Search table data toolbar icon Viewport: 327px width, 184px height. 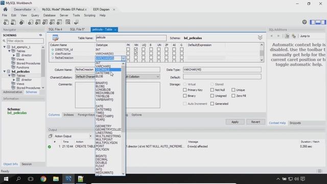[68, 22]
